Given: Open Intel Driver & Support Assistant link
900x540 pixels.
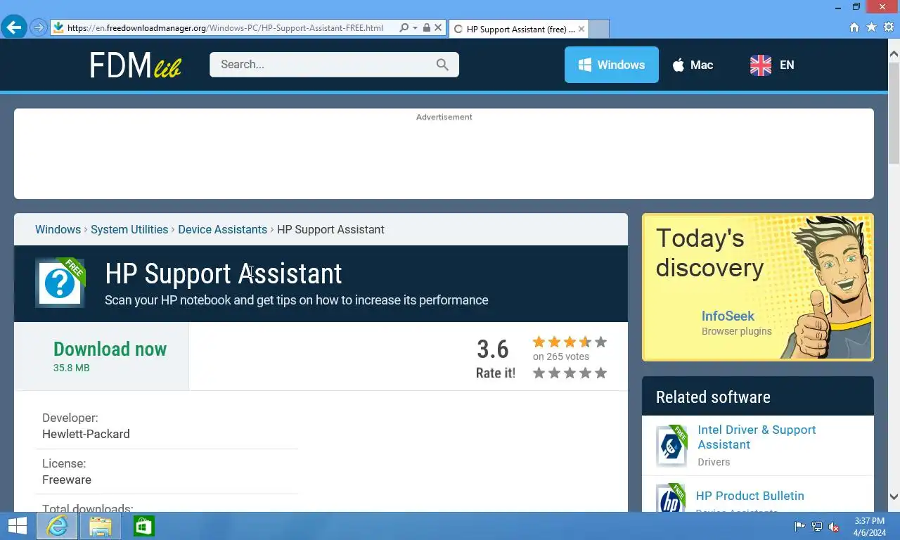Looking at the screenshot, I should point(757,437).
